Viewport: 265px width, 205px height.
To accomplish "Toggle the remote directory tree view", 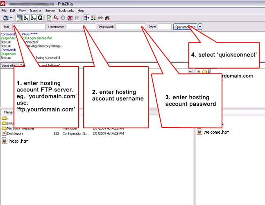I will pyautogui.click(x=33, y=18).
